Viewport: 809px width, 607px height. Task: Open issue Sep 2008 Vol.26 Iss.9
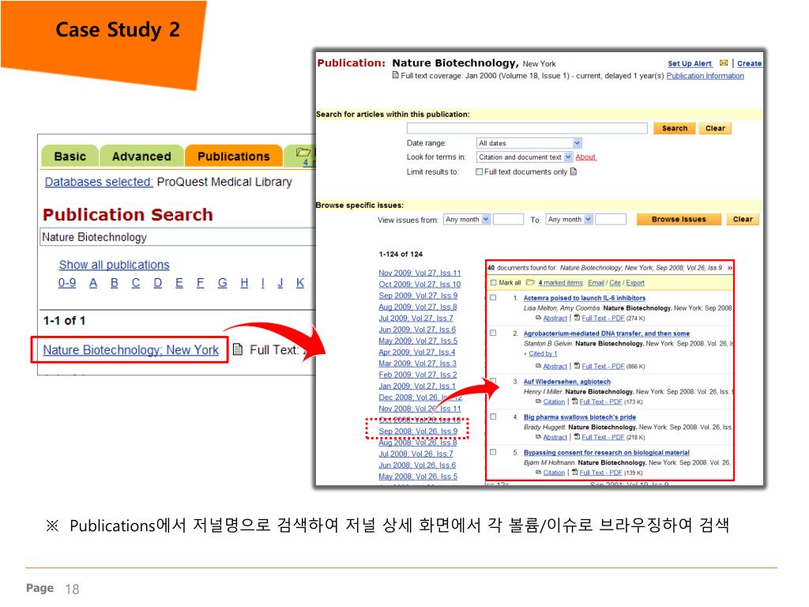point(418,431)
